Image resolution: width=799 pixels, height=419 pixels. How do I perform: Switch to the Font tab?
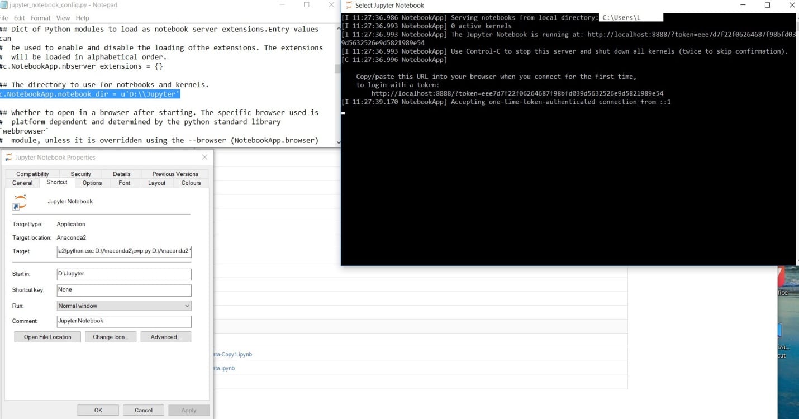point(125,183)
